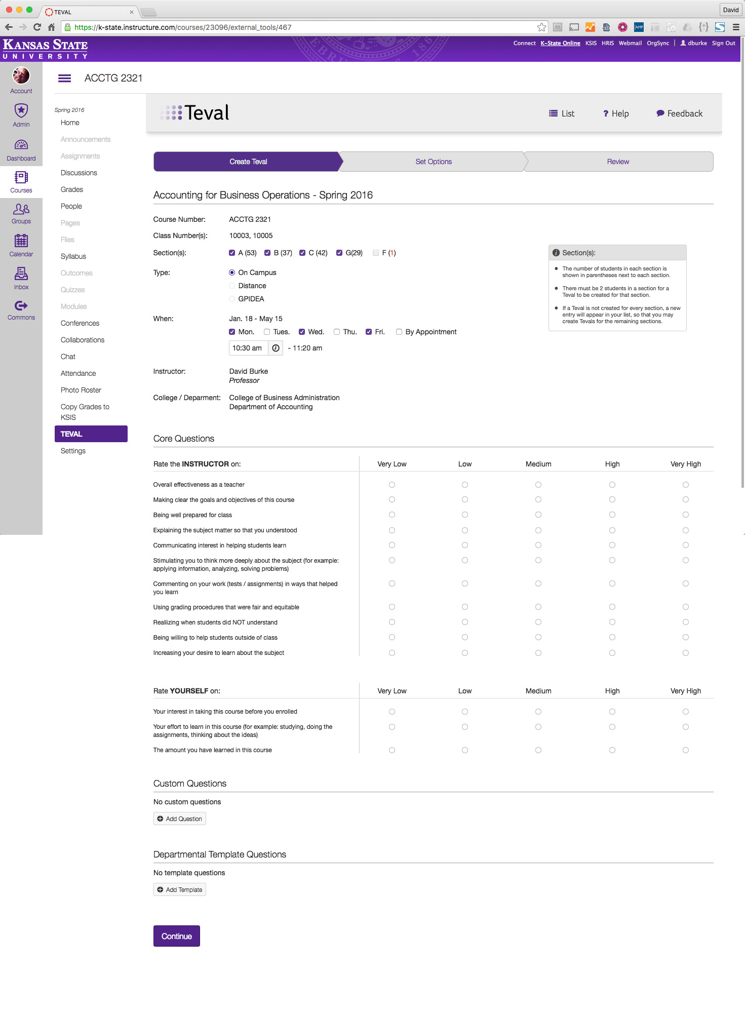The width and height of the screenshot is (745, 1013).
Task: Click the clock icon beside 10:30 am
Action: (x=276, y=348)
